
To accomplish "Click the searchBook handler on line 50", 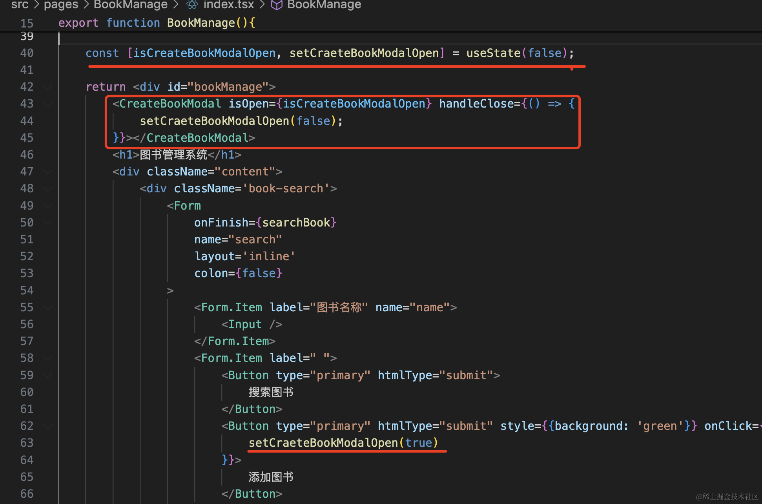I will (x=296, y=223).
